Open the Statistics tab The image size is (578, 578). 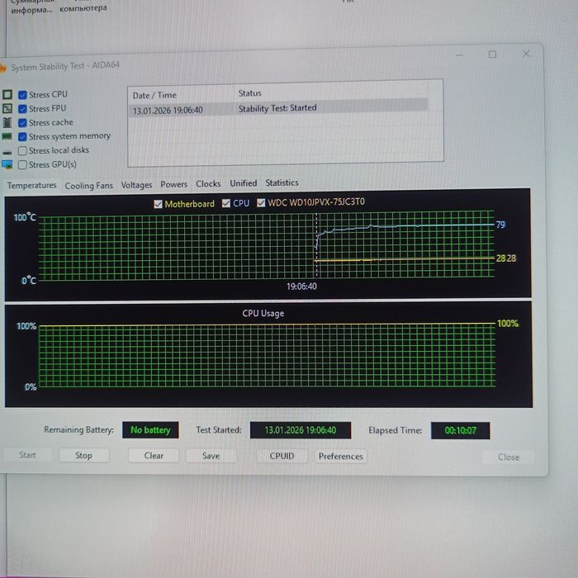point(282,182)
